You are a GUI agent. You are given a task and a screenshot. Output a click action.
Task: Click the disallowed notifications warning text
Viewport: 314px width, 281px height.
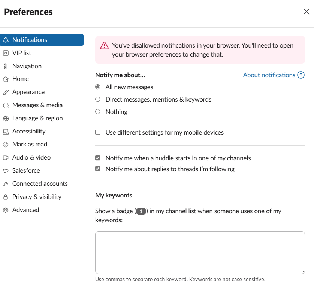click(x=202, y=50)
